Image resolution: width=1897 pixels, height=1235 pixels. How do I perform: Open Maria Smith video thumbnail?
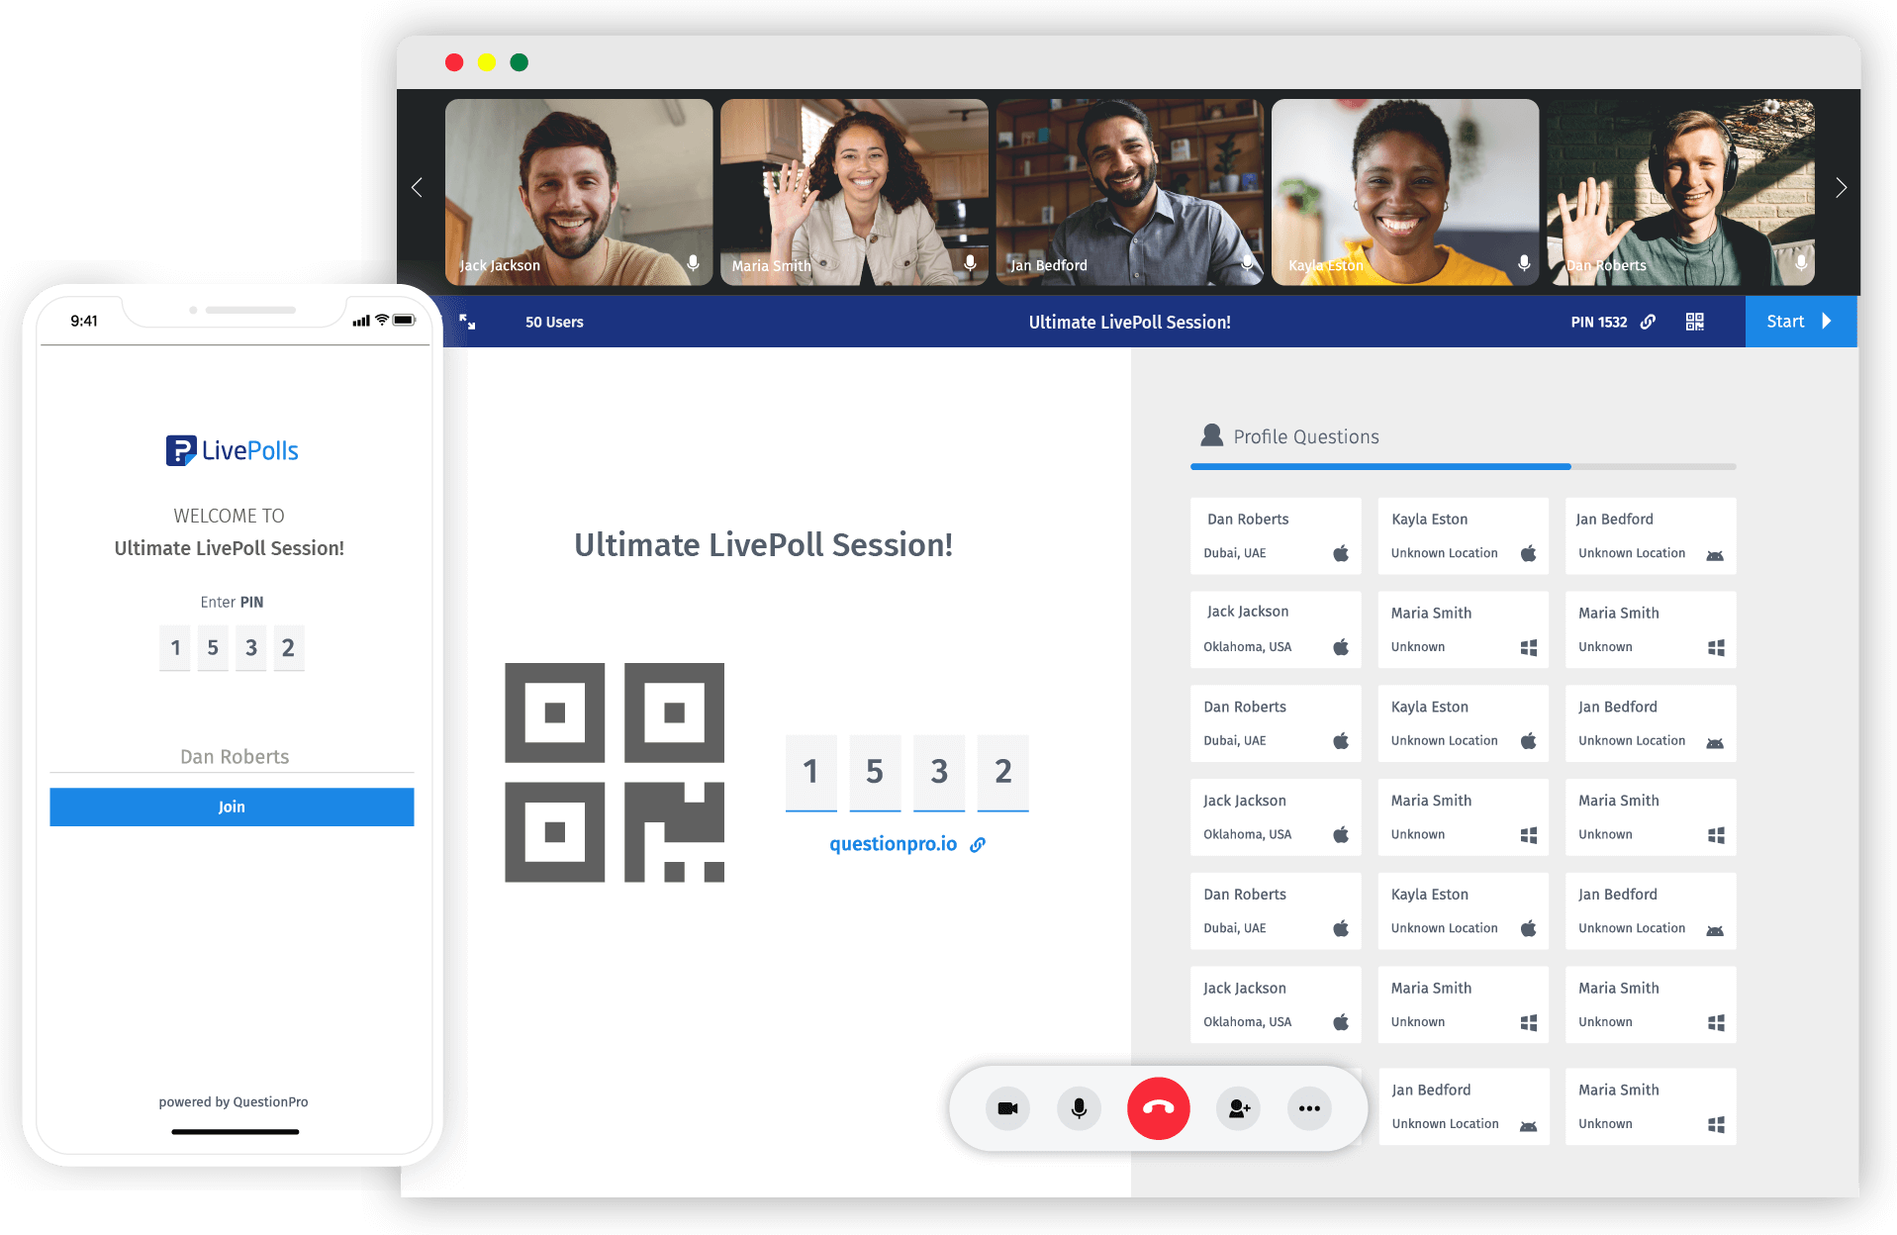[x=854, y=192]
